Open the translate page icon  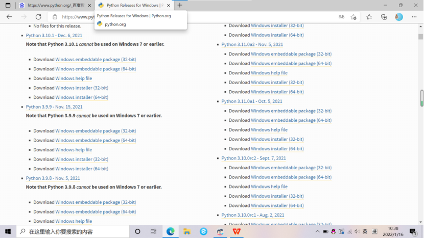(341, 17)
